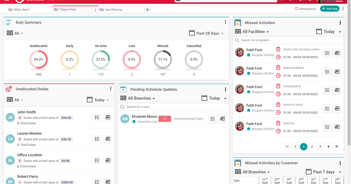351x184 pixels.
Task: Open Pending Schedule Updates options menu
Action: 225,89
